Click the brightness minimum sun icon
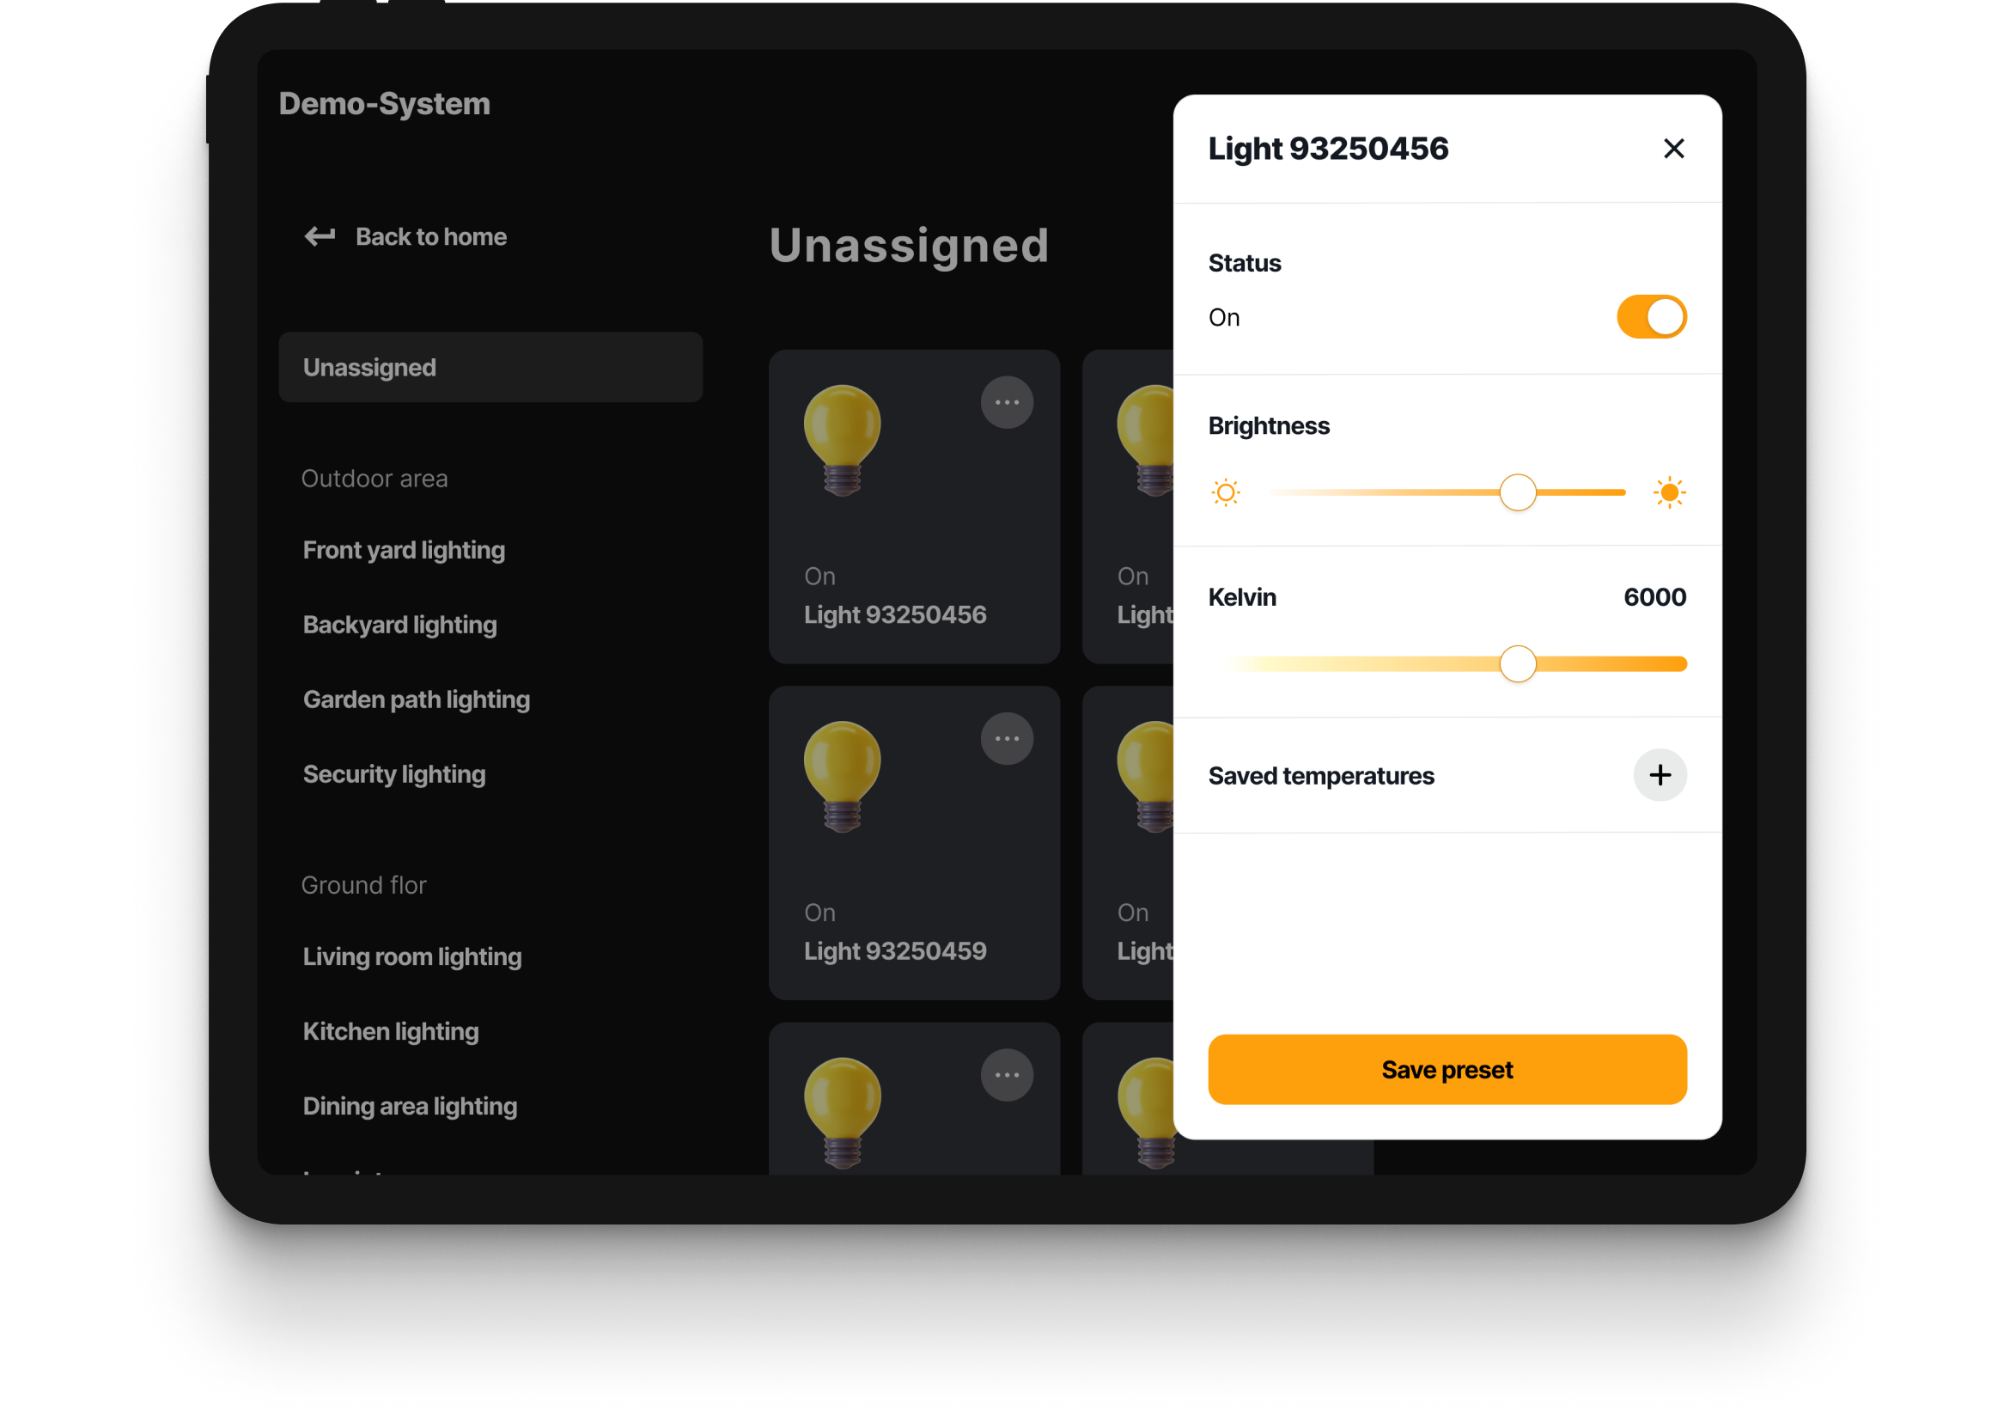 [x=1225, y=492]
